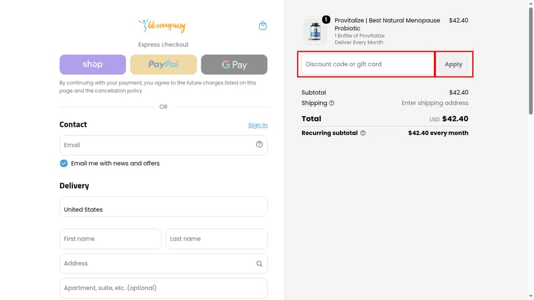
Task: Focus the Email input field
Action: [x=164, y=145]
